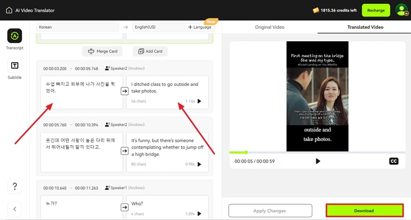Retranslate arrow for 'It's funny' card
Screen dimensions: 411x220
(125, 151)
